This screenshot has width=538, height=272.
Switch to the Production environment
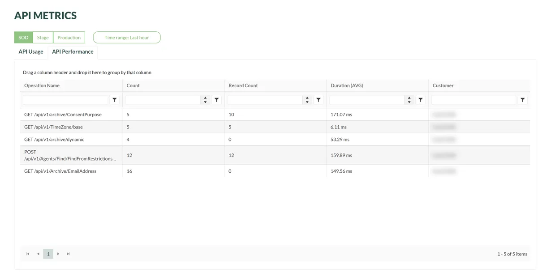[69, 38]
